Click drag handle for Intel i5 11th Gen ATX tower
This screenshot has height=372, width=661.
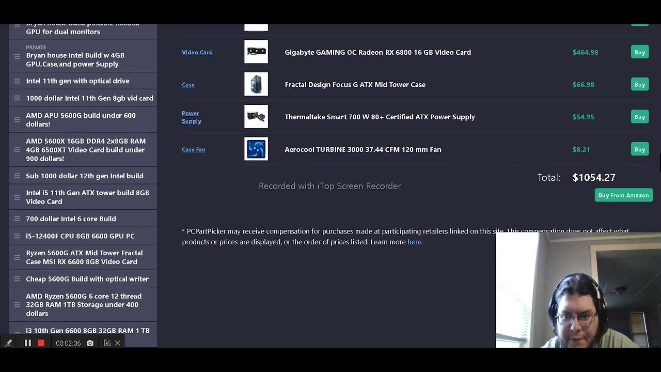click(x=17, y=197)
